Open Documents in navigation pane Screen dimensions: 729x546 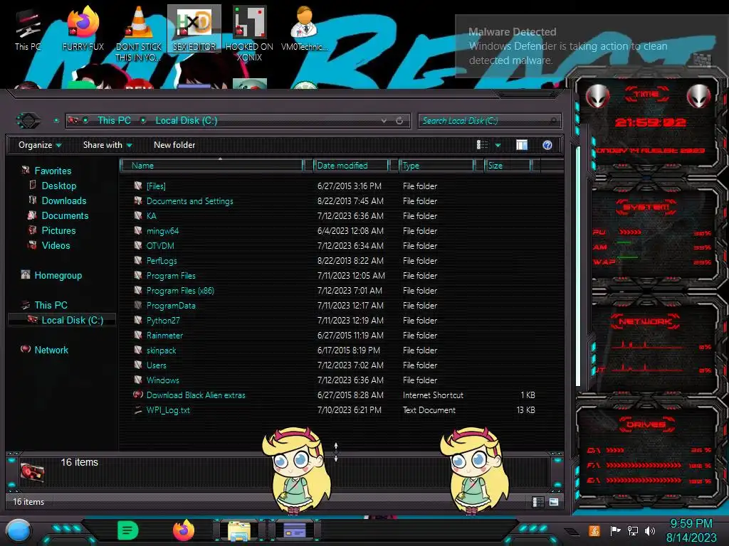point(65,216)
